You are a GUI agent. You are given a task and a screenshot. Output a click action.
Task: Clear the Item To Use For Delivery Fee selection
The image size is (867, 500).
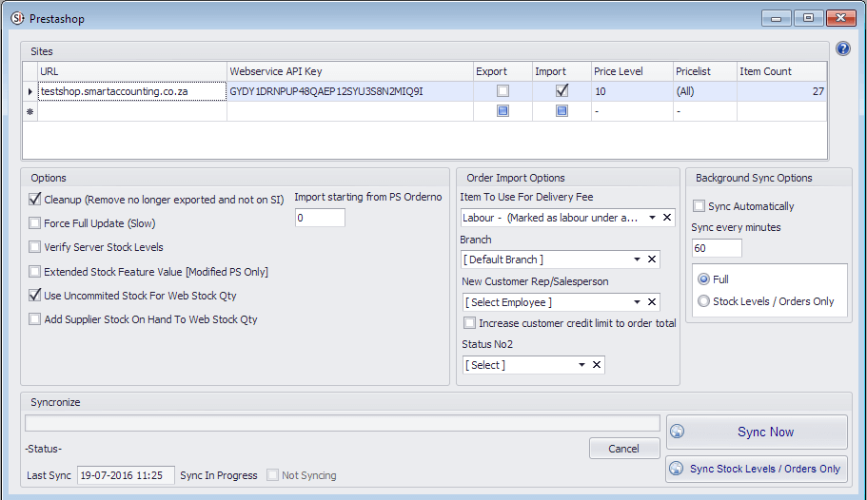(667, 218)
